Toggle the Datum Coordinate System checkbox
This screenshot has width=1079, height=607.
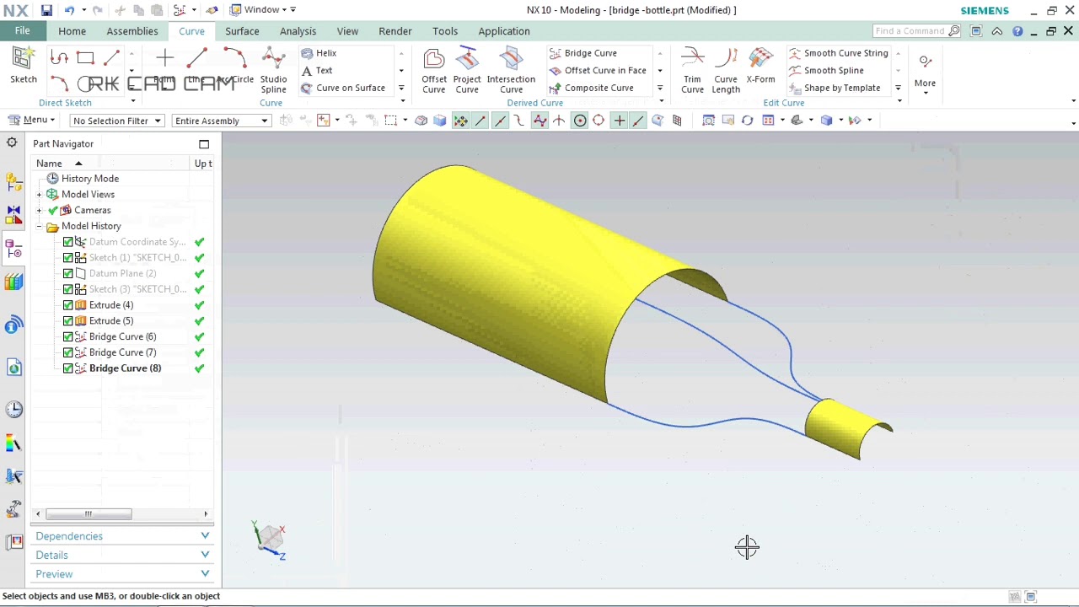(68, 242)
